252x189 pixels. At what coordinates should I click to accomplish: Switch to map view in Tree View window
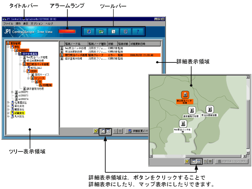pos(103,131)
